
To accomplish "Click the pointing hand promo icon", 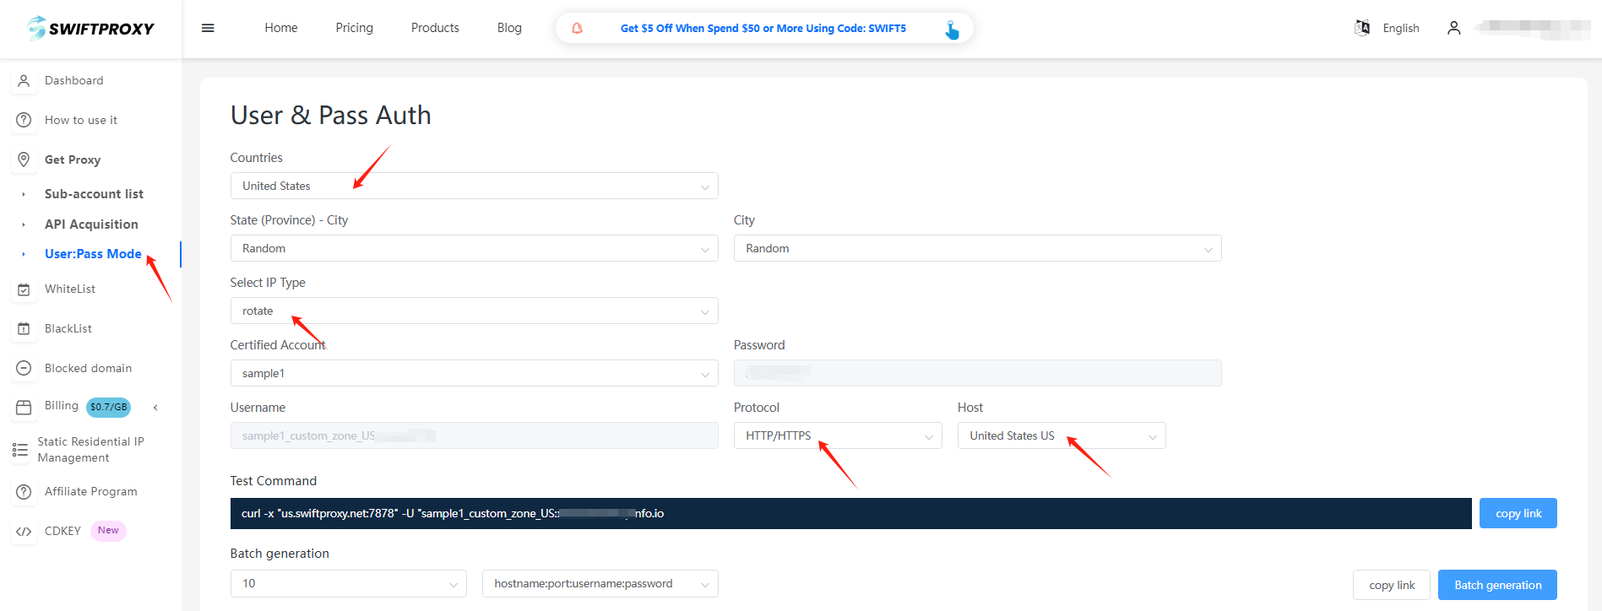I will [952, 30].
